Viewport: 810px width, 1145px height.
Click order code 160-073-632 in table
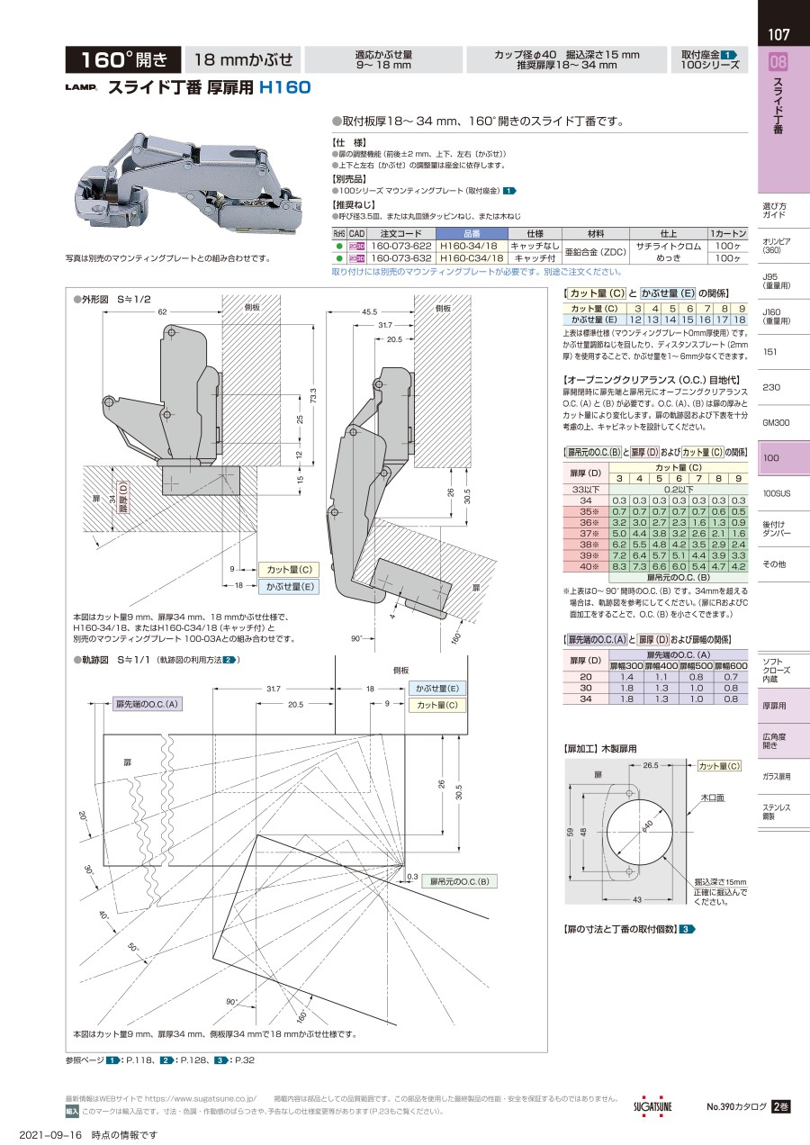click(401, 258)
